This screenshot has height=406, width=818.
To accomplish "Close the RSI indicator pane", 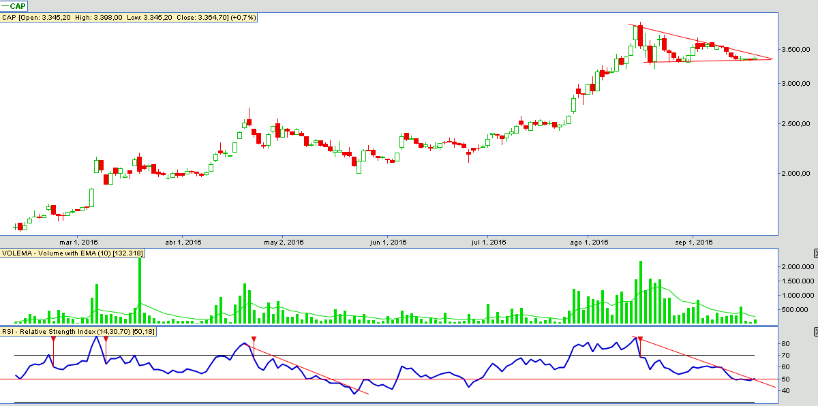I will [815, 331].
